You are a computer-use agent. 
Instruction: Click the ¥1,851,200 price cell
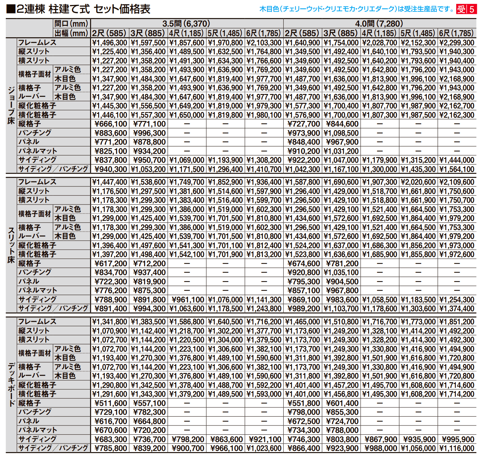[x=457, y=322]
